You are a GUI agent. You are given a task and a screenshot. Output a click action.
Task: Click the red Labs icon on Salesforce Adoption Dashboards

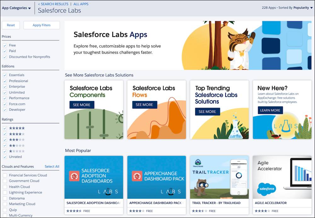click(x=75, y=176)
